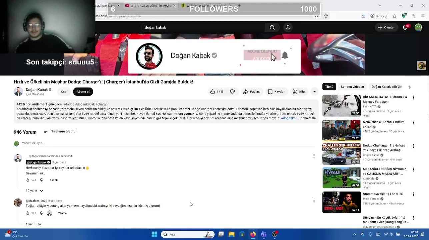Open options for the pinned @dogankabak comment
Viewport: 429px width, 240px height.
tap(314, 156)
